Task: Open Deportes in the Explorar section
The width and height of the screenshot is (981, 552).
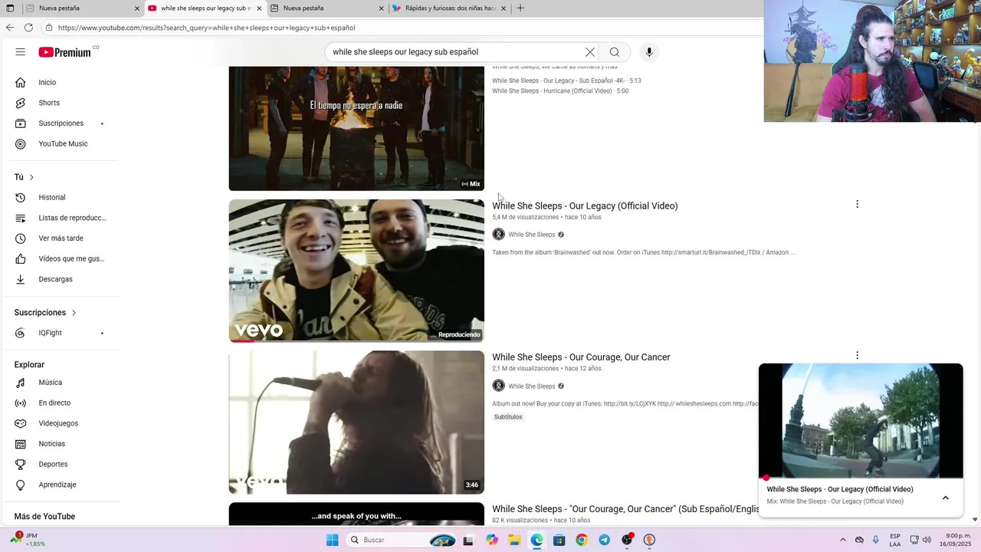Action: (60, 464)
